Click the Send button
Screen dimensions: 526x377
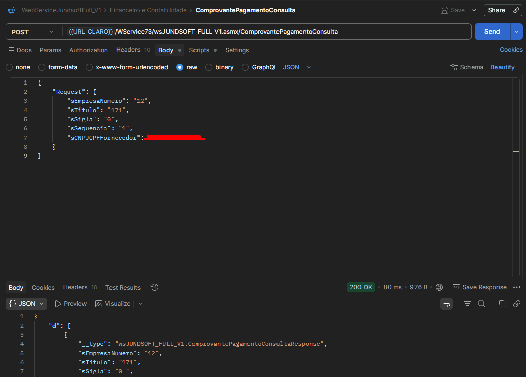coord(492,32)
